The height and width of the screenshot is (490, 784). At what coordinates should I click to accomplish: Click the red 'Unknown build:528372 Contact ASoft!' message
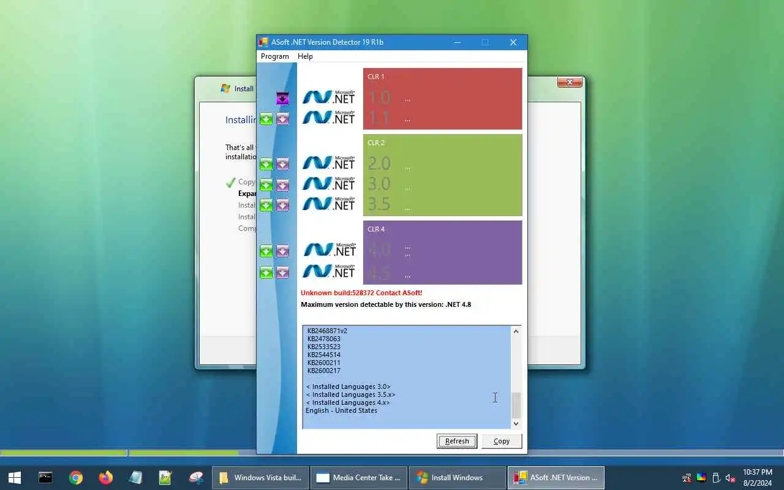coord(361,293)
